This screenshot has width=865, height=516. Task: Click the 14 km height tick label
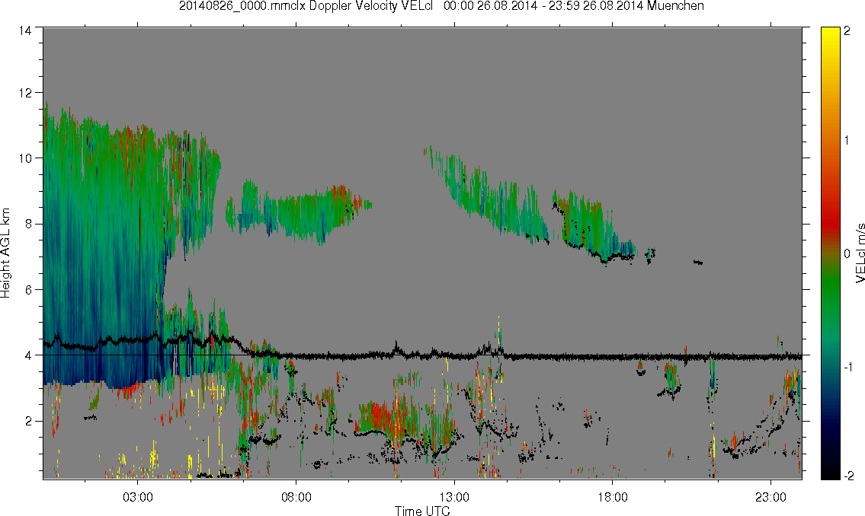[x=25, y=31]
